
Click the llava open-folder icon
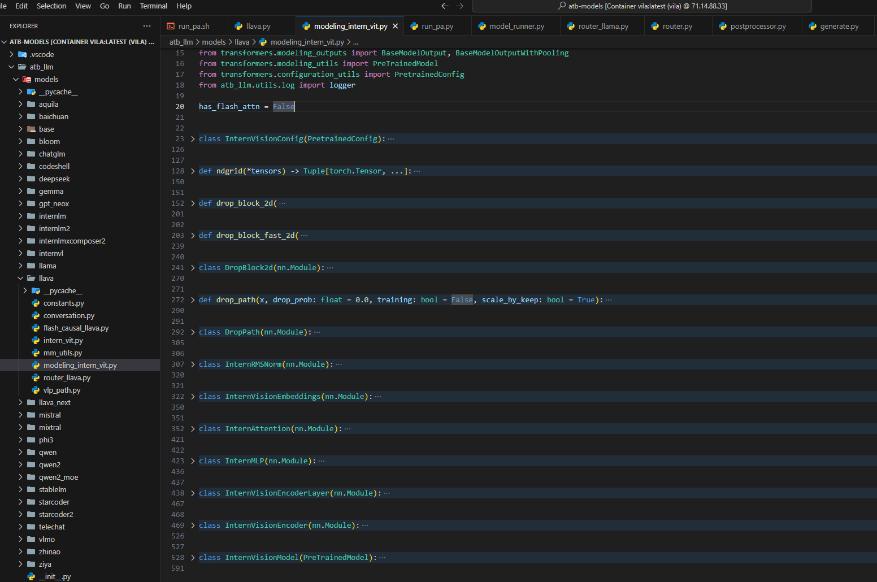click(x=32, y=278)
